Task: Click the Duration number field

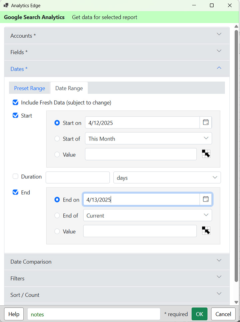Action: [78, 177]
